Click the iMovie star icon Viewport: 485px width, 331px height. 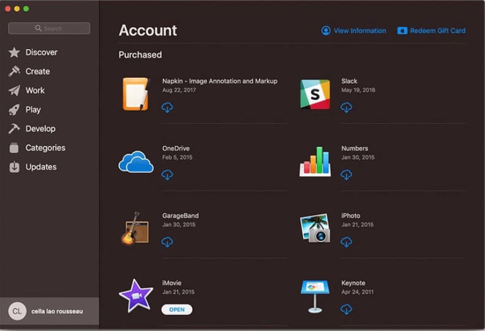coord(135,295)
